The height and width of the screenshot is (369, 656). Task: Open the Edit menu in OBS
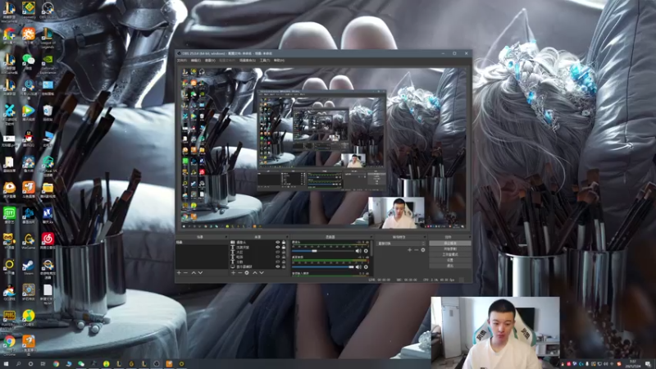196,61
